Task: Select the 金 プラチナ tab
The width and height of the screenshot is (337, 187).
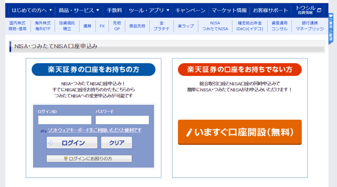Action: pyautogui.click(x=161, y=26)
